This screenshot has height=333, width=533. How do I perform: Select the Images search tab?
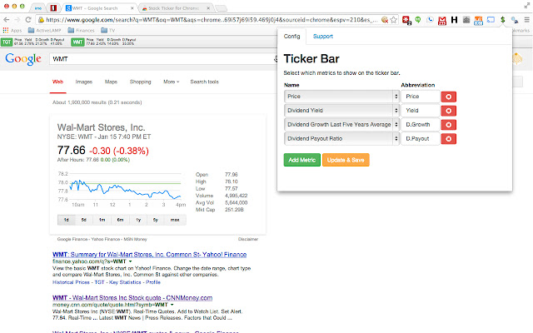84,82
